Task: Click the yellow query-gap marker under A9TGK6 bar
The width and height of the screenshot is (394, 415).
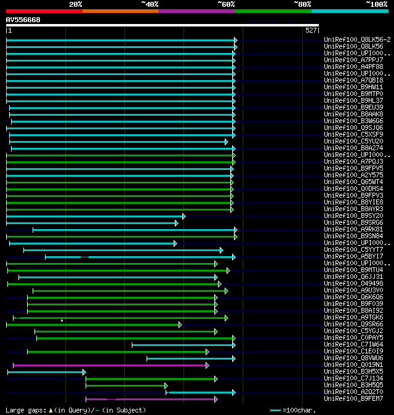Action: (x=62, y=321)
